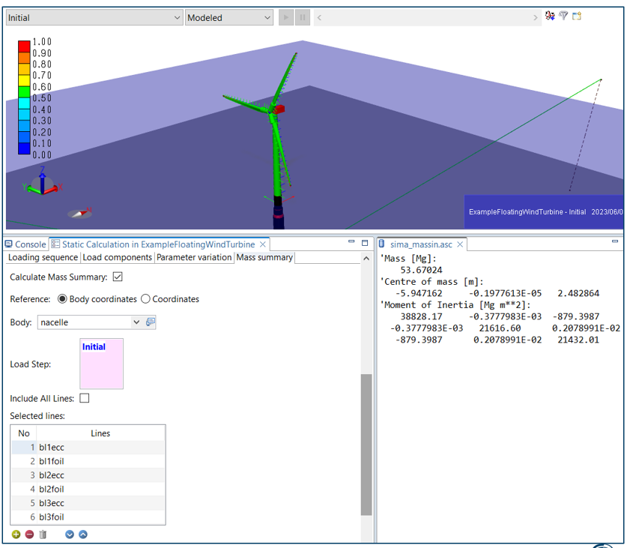Uncheck Calculate Mass Summary checkbox
This screenshot has height=548, width=627.
118,277
